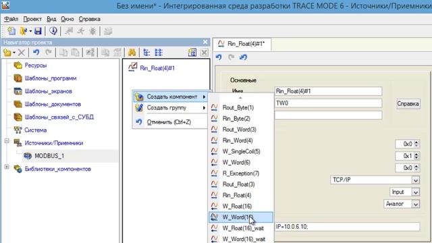Choose Rout_Word(3) from component submenu
Viewport: 432px width, 243px height.
point(241,130)
